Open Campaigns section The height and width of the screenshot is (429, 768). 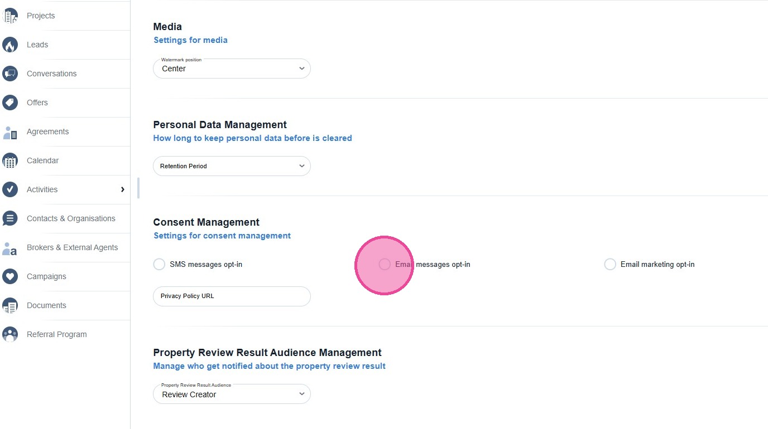pyautogui.click(x=46, y=276)
